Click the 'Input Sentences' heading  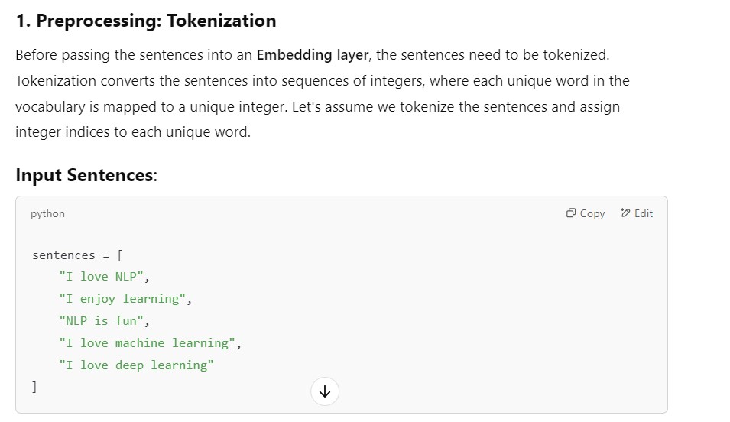84,175
